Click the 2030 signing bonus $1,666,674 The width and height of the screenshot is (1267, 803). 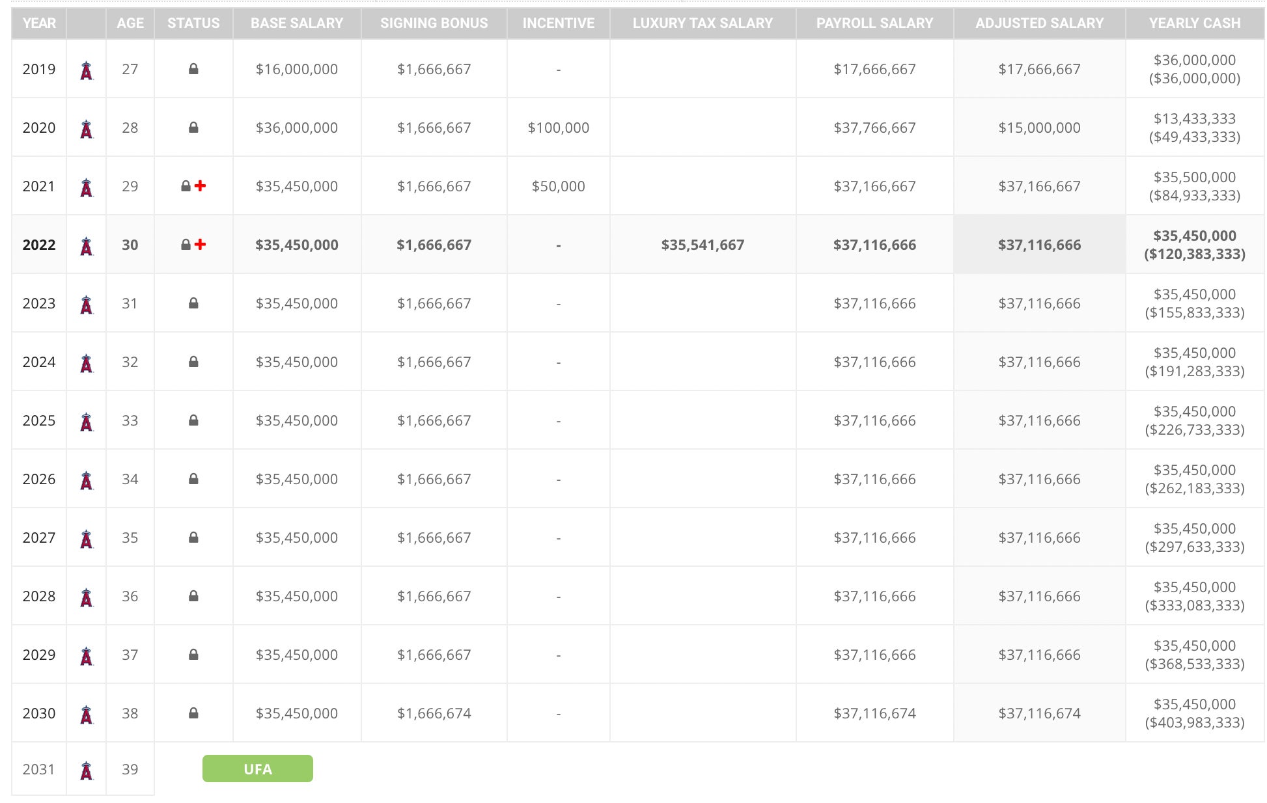[x=434, y=714]
